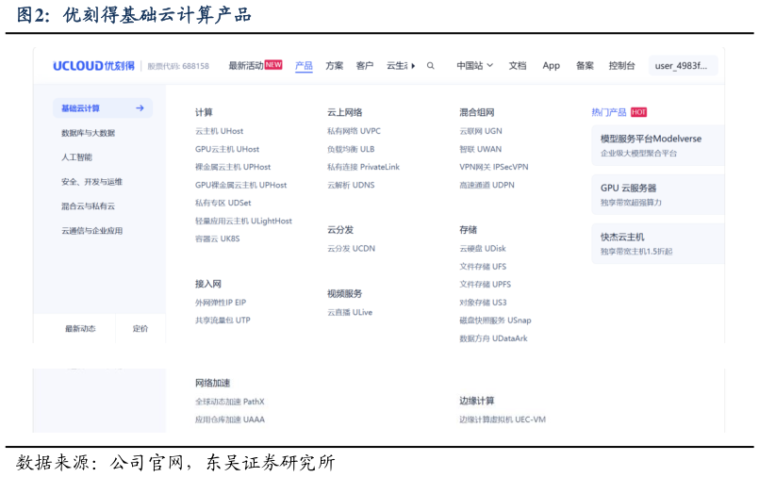Open 裸金属云主机 UPHost link
The width and height of the screenshot is (759, 477).
(233, 167)
